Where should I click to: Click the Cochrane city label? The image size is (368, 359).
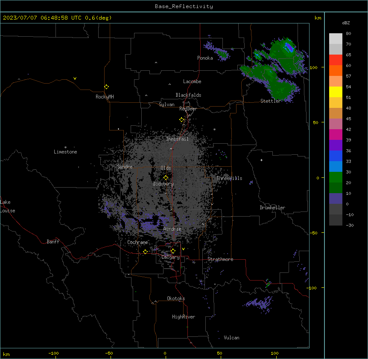tap(137, 242)
